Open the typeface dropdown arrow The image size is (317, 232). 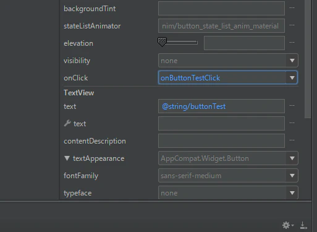(x=292, y=193)
